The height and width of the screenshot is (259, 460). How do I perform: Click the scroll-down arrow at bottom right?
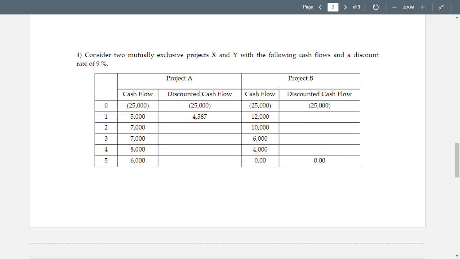457,256
